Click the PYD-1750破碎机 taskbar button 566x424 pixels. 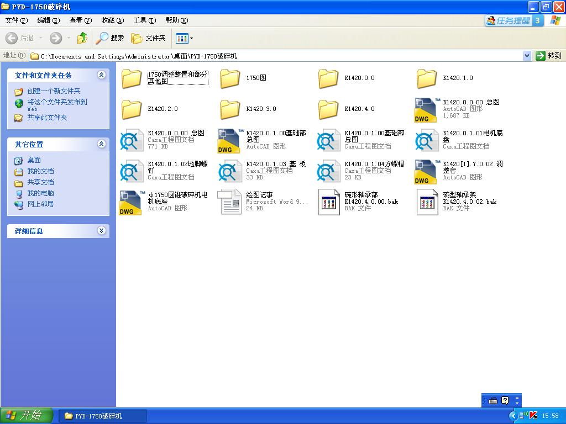click(102, 417)
